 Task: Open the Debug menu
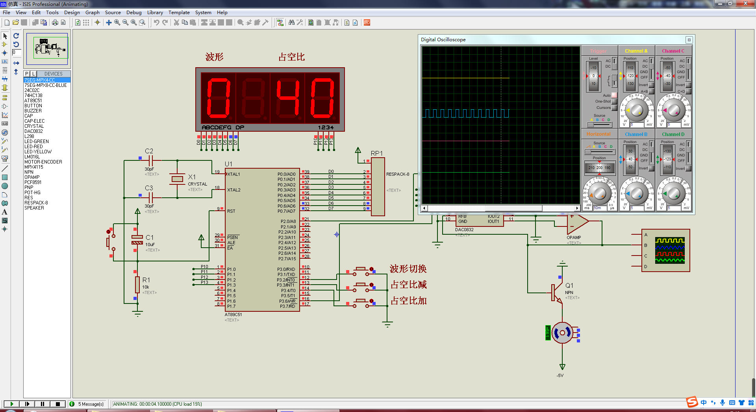click(x=134, y=13)
